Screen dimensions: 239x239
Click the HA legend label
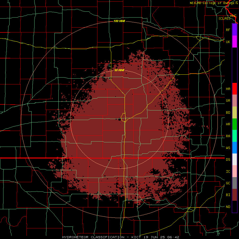[x=228, y=89]
